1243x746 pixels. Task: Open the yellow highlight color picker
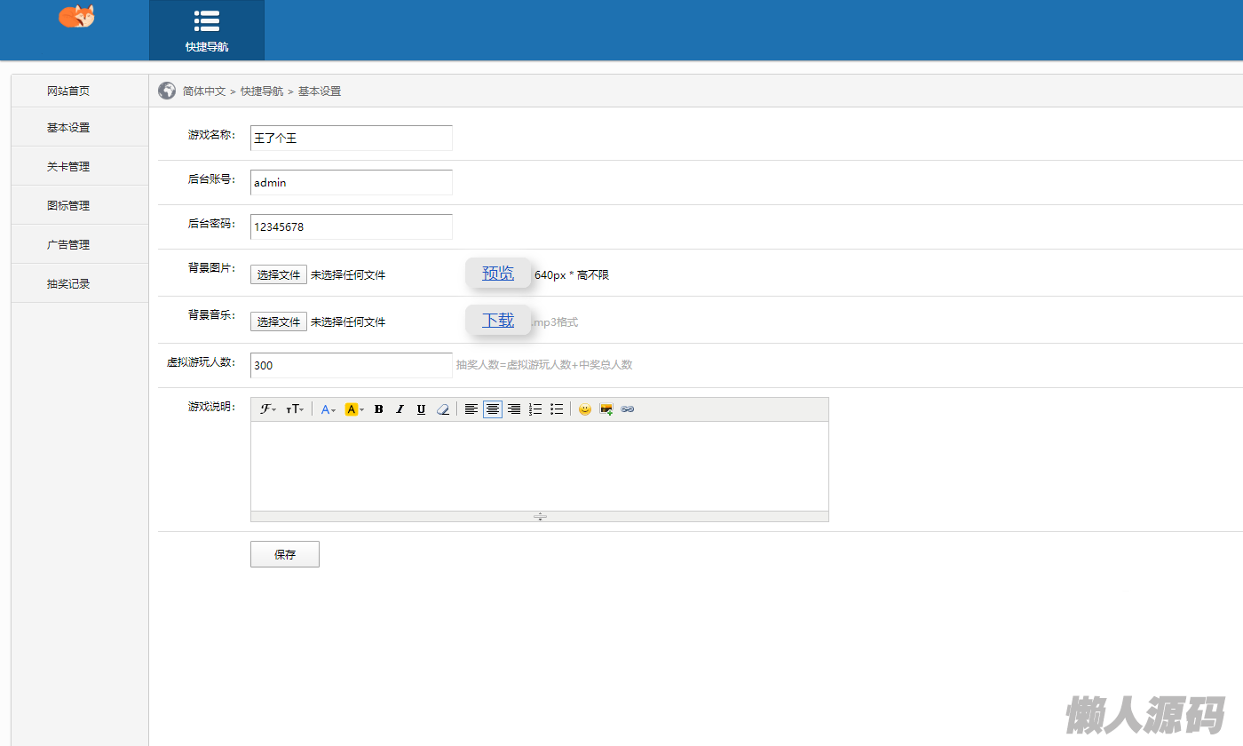(354, 409)
